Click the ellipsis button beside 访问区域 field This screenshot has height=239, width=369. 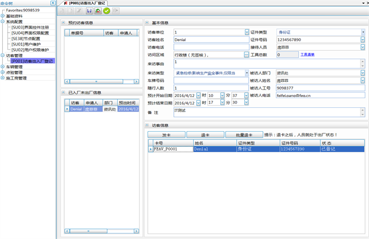tap(246, 55)
